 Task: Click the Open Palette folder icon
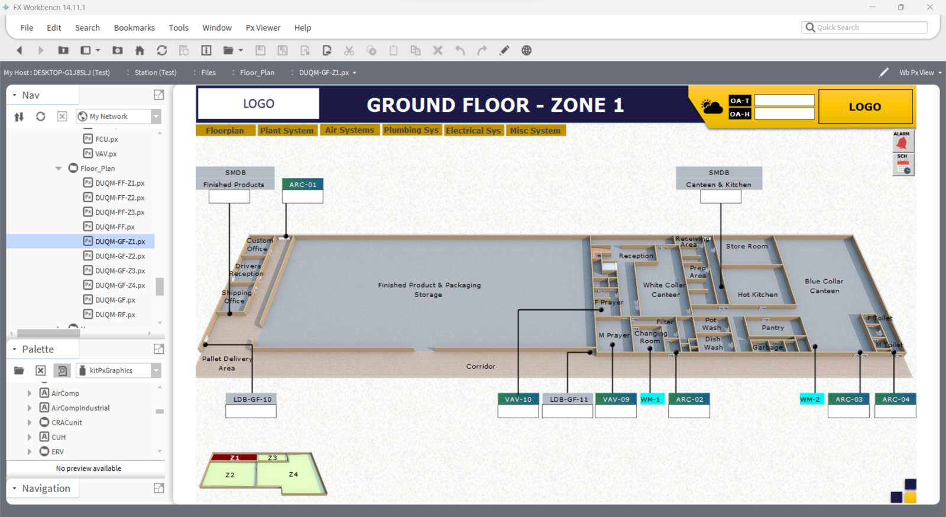coord(19,370)
